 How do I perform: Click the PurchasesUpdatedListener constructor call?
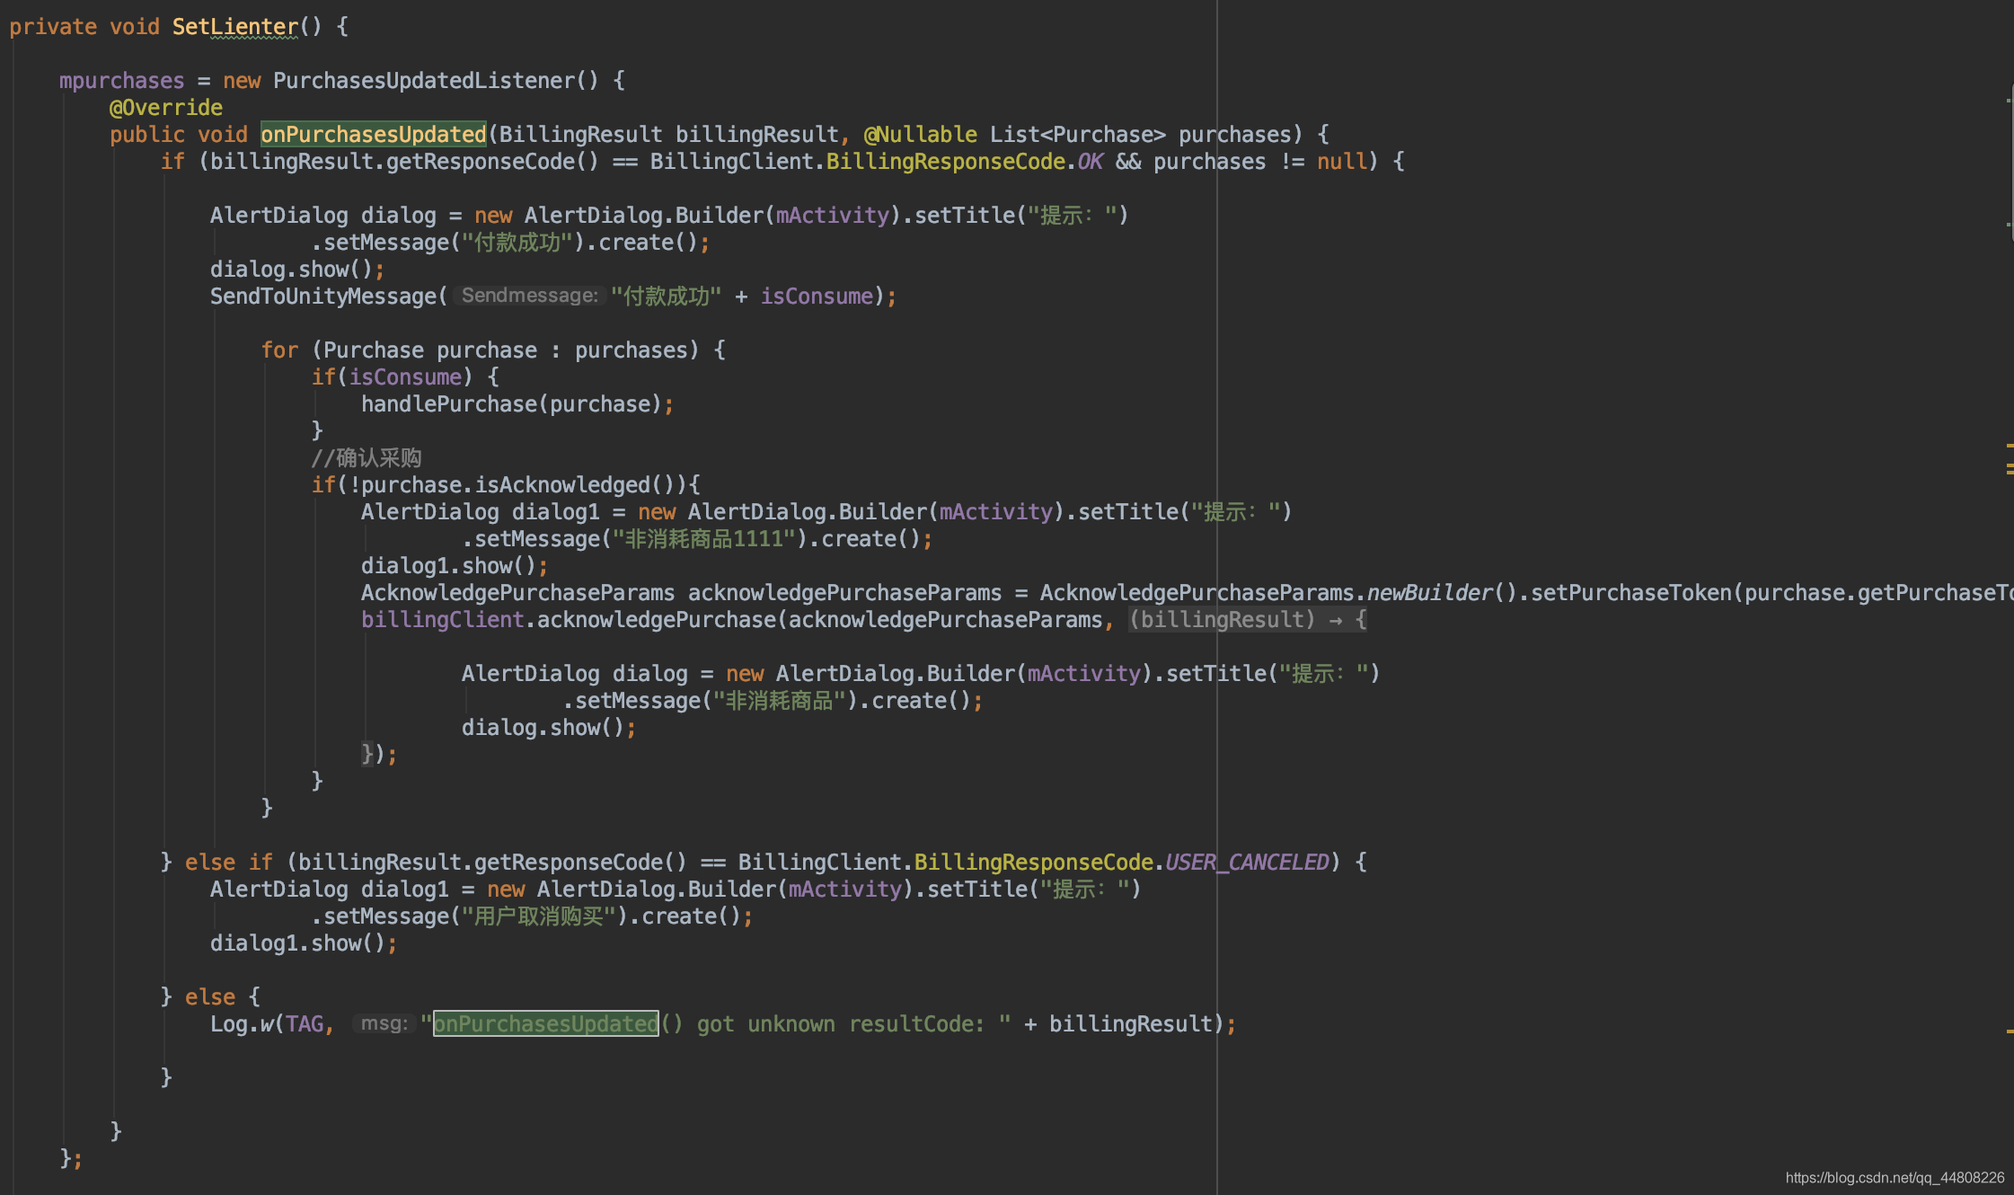[436, 81]
